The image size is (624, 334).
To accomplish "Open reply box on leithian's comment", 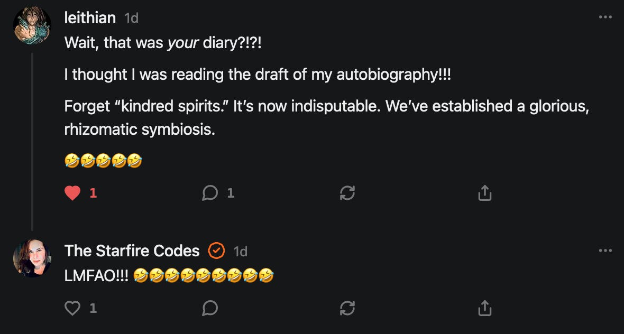I will (210, 193).
